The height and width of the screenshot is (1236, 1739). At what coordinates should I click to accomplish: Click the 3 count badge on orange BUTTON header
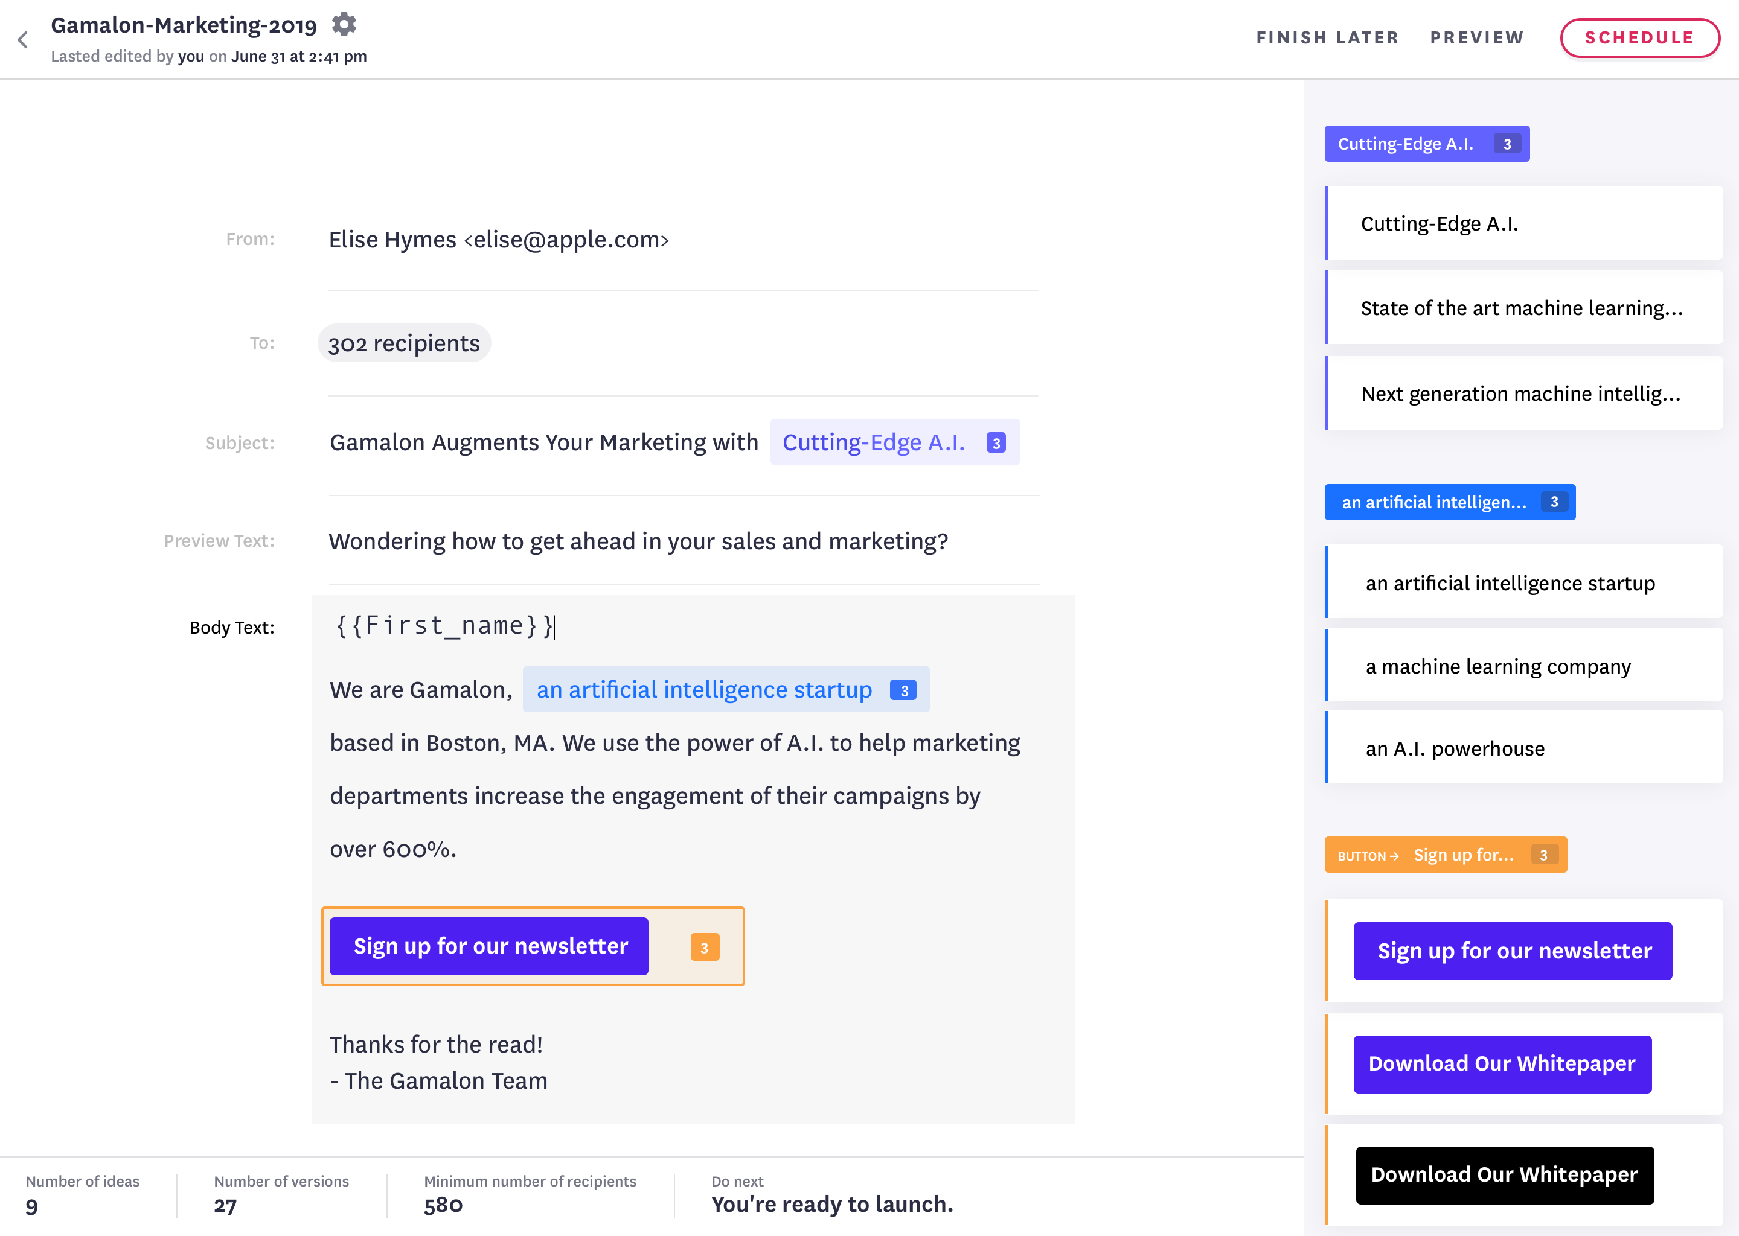(1543, 855)
